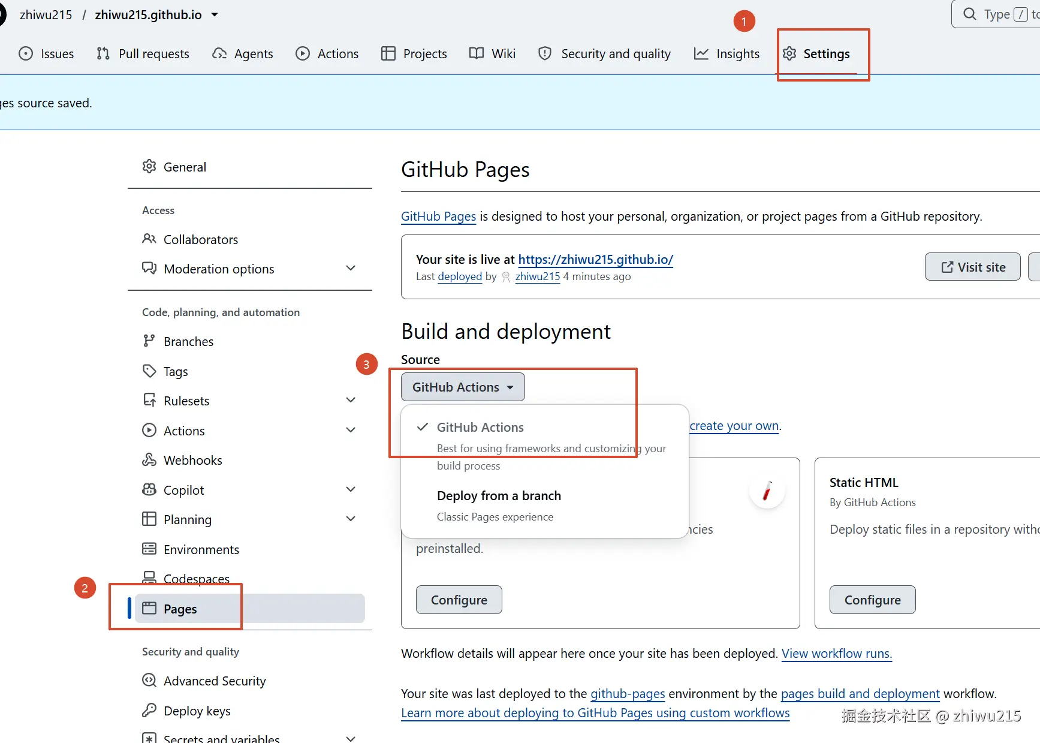The image size is (1040, 743).
Task: Open the Settings tab
Action: (816, 54)
